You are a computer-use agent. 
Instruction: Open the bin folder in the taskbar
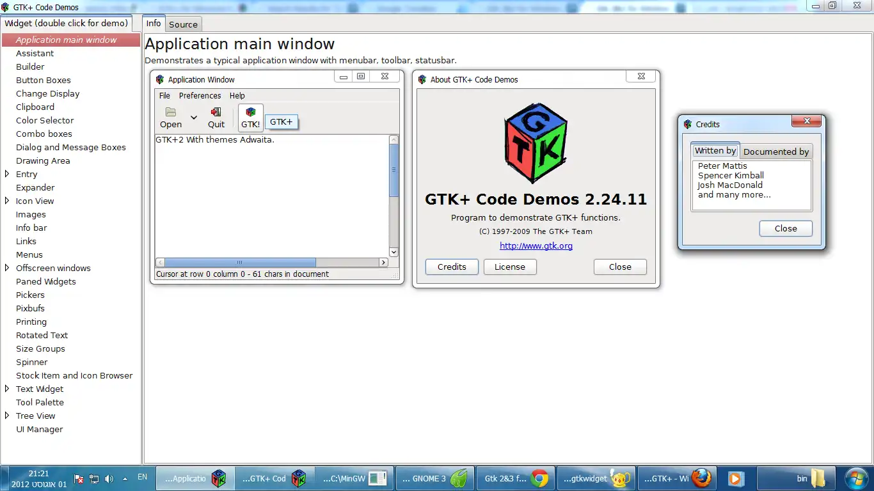click(797, 478)
